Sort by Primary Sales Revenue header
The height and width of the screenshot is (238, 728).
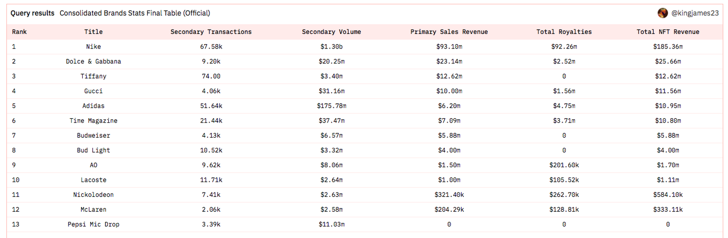click(449, 32)
